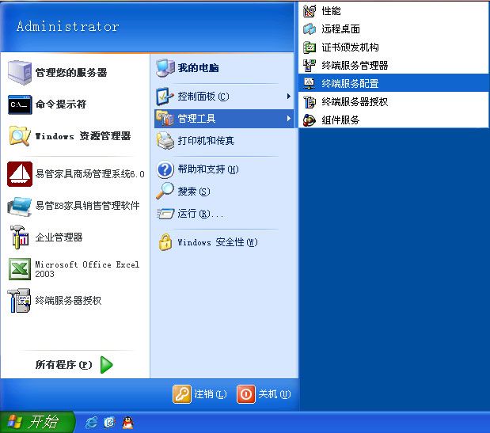Click 易管家具商场管理系统6.0 label
The width and height of the screenshot is (490, 433).
coord(90,174)
